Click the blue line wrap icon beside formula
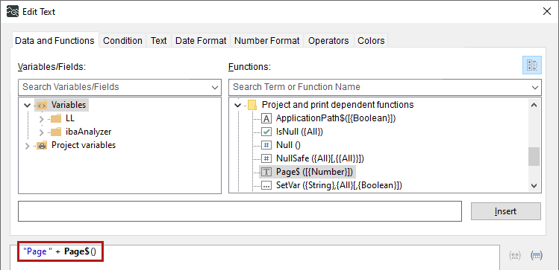Screen dimensions: 559x270 (537, 255)
